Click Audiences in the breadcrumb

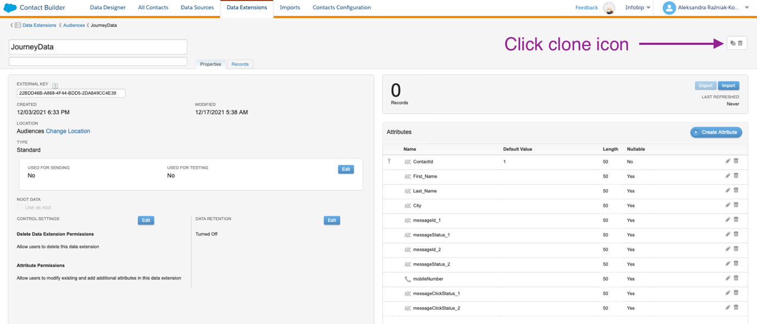(x=74, y=25)
